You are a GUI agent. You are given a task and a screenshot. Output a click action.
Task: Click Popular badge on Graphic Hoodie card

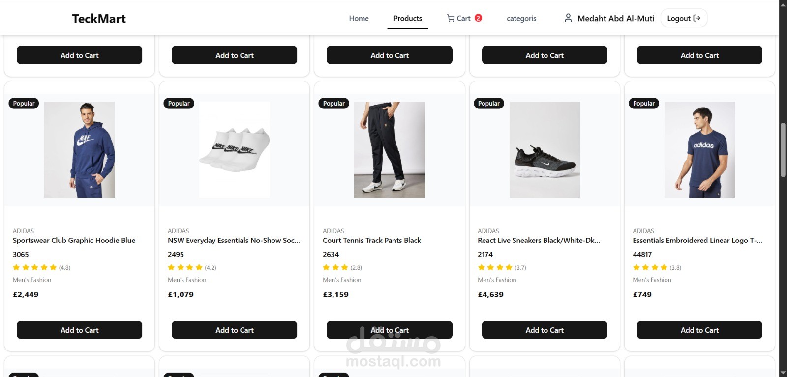tap(24, 104)
